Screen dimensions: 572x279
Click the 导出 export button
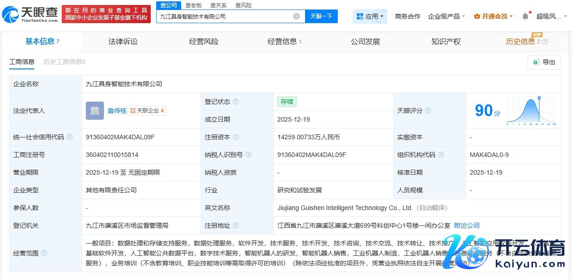pyautogui.click(x=544, y=62)
